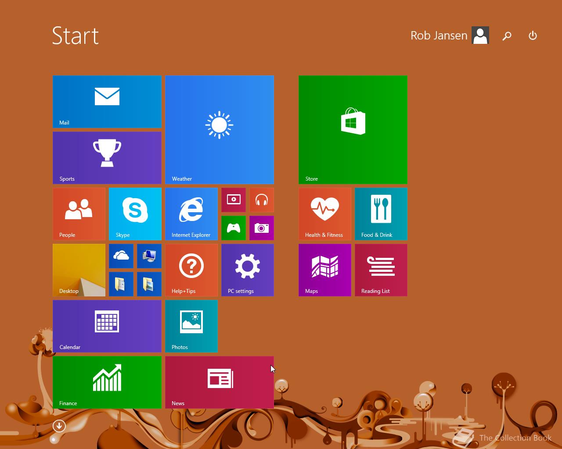This screenshot has width=562, height=449.
Task: Open Food & Drink tile
Action: (381, 214)
